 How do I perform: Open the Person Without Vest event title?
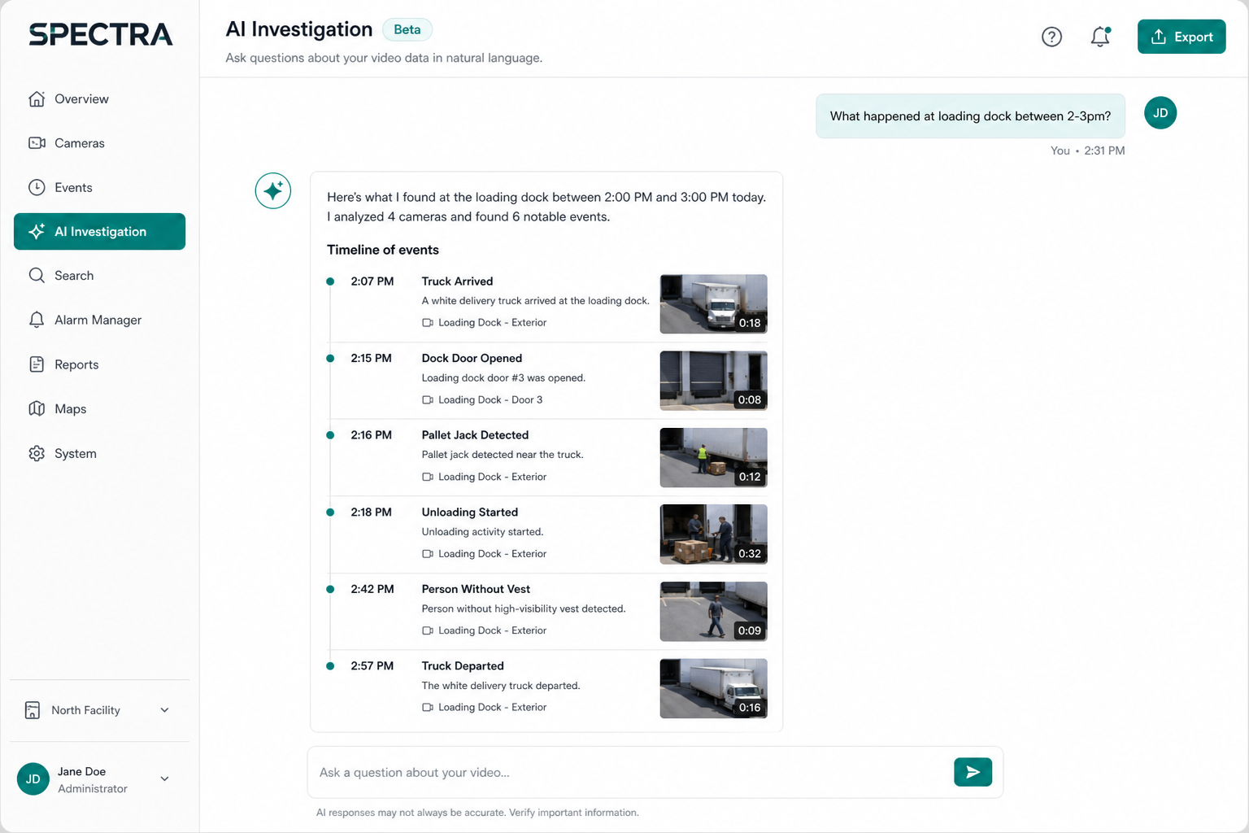coord(476,589)
